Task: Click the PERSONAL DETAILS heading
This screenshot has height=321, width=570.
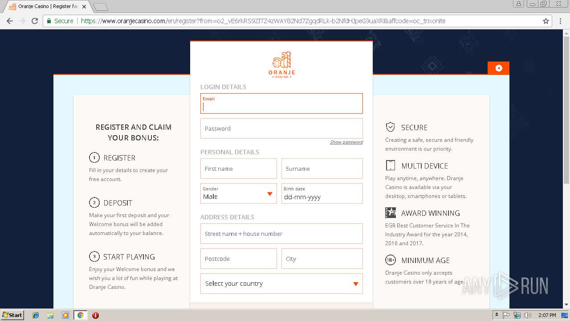Action: [230, 152]
